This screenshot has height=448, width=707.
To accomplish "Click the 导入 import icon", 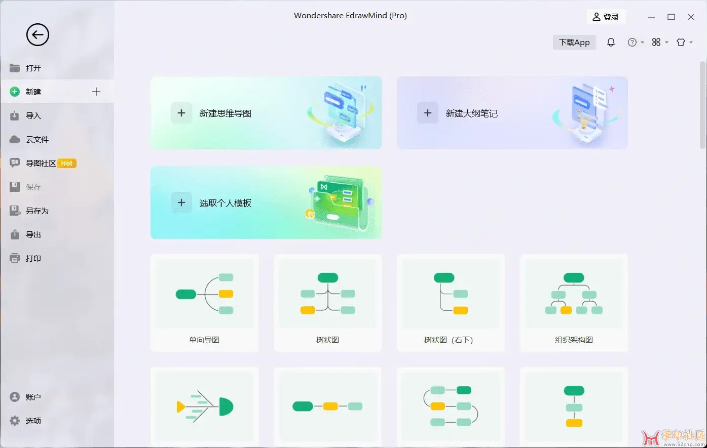I will [x=15, y=115].
